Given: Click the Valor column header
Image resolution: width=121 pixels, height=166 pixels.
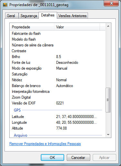Looking at the screenshot, I should [77, 27].
